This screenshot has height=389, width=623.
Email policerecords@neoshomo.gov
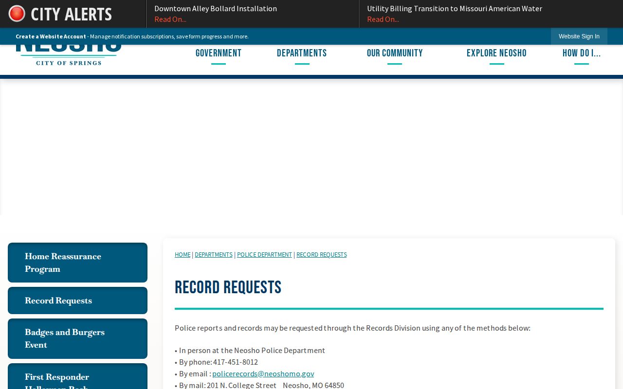click(x=263, y=373)
